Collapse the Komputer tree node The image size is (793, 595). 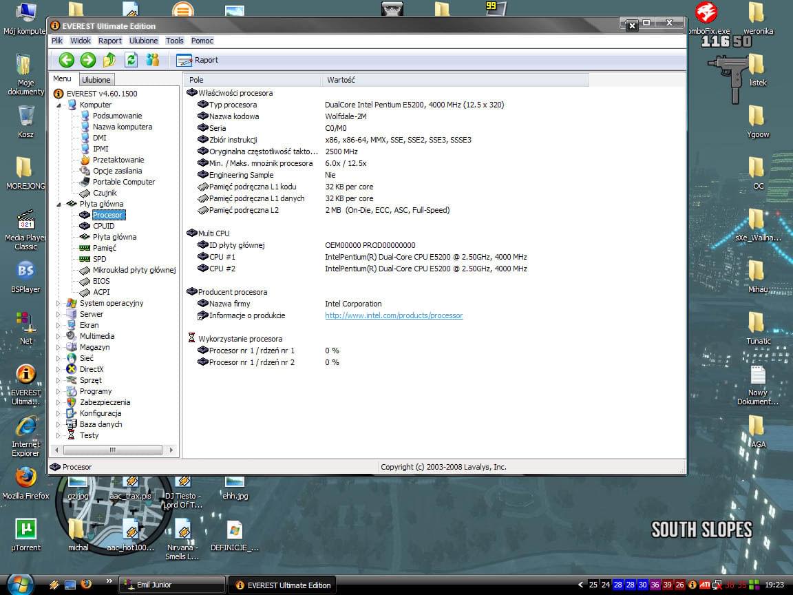pyautogui.click(x=59, y=105)
